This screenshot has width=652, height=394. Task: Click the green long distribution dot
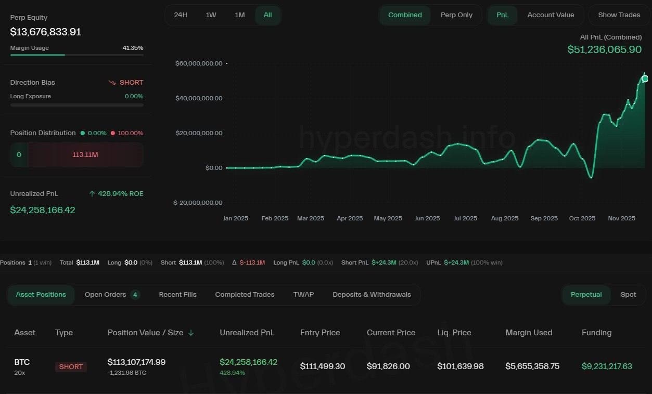coord(82,133)
